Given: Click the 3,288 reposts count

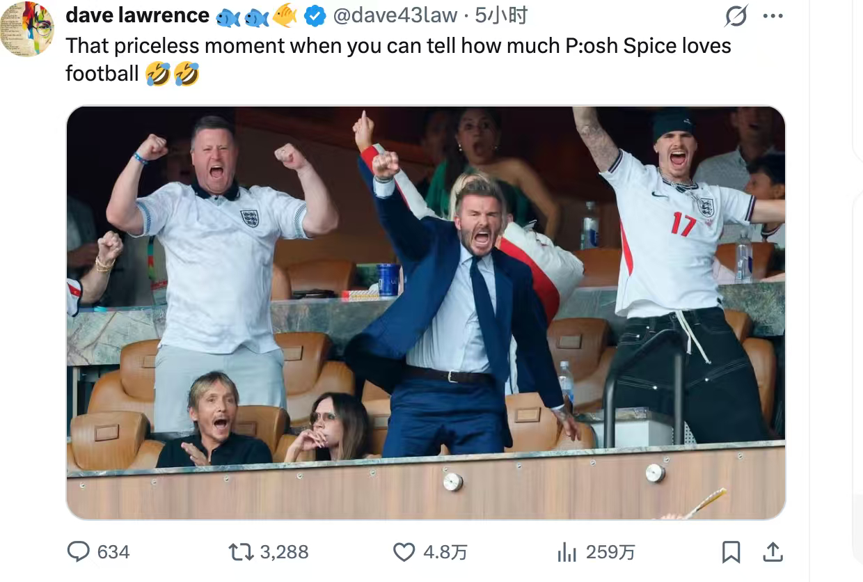Looking at the screenshot, I should [284, 552].
